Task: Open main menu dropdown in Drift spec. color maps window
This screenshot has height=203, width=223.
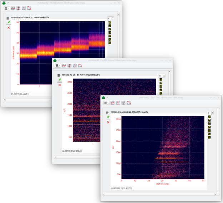Action: pos(7,8)
